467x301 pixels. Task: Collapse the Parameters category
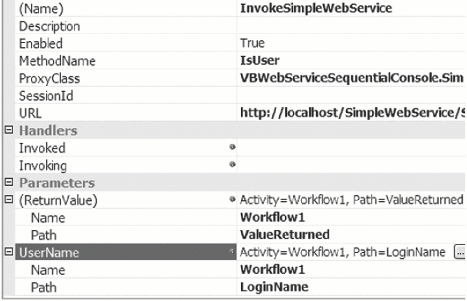[x=8, y=183]
